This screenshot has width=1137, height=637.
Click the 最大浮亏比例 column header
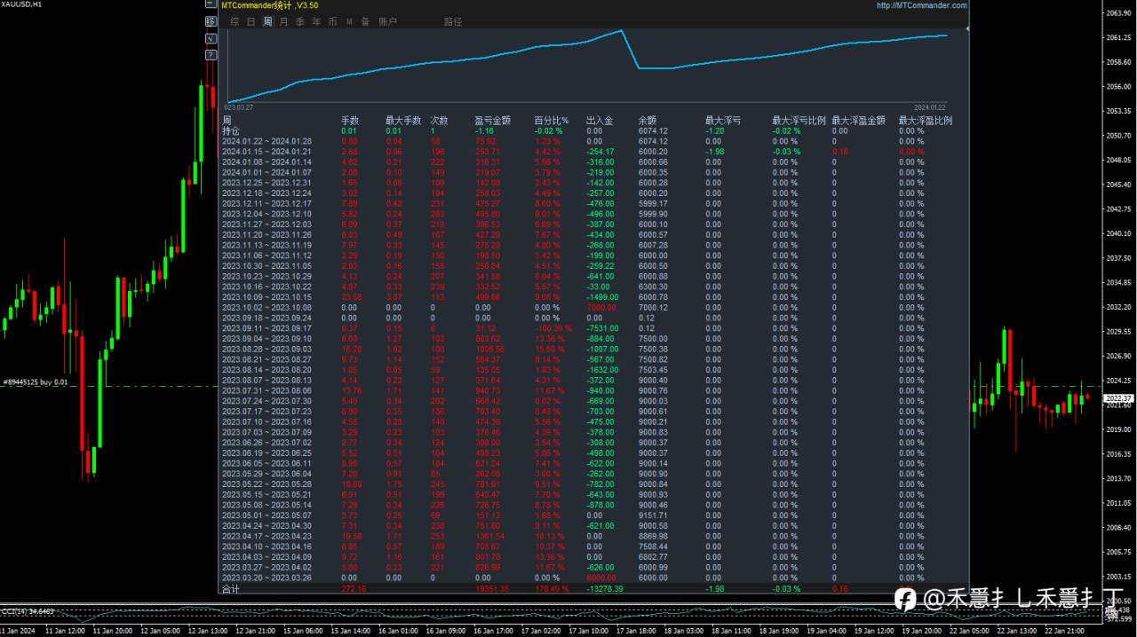pos(799,120)
